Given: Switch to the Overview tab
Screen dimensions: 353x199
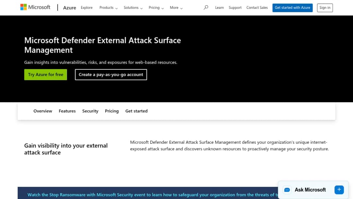Looking at the screenshot, I should tap(43, 111).
